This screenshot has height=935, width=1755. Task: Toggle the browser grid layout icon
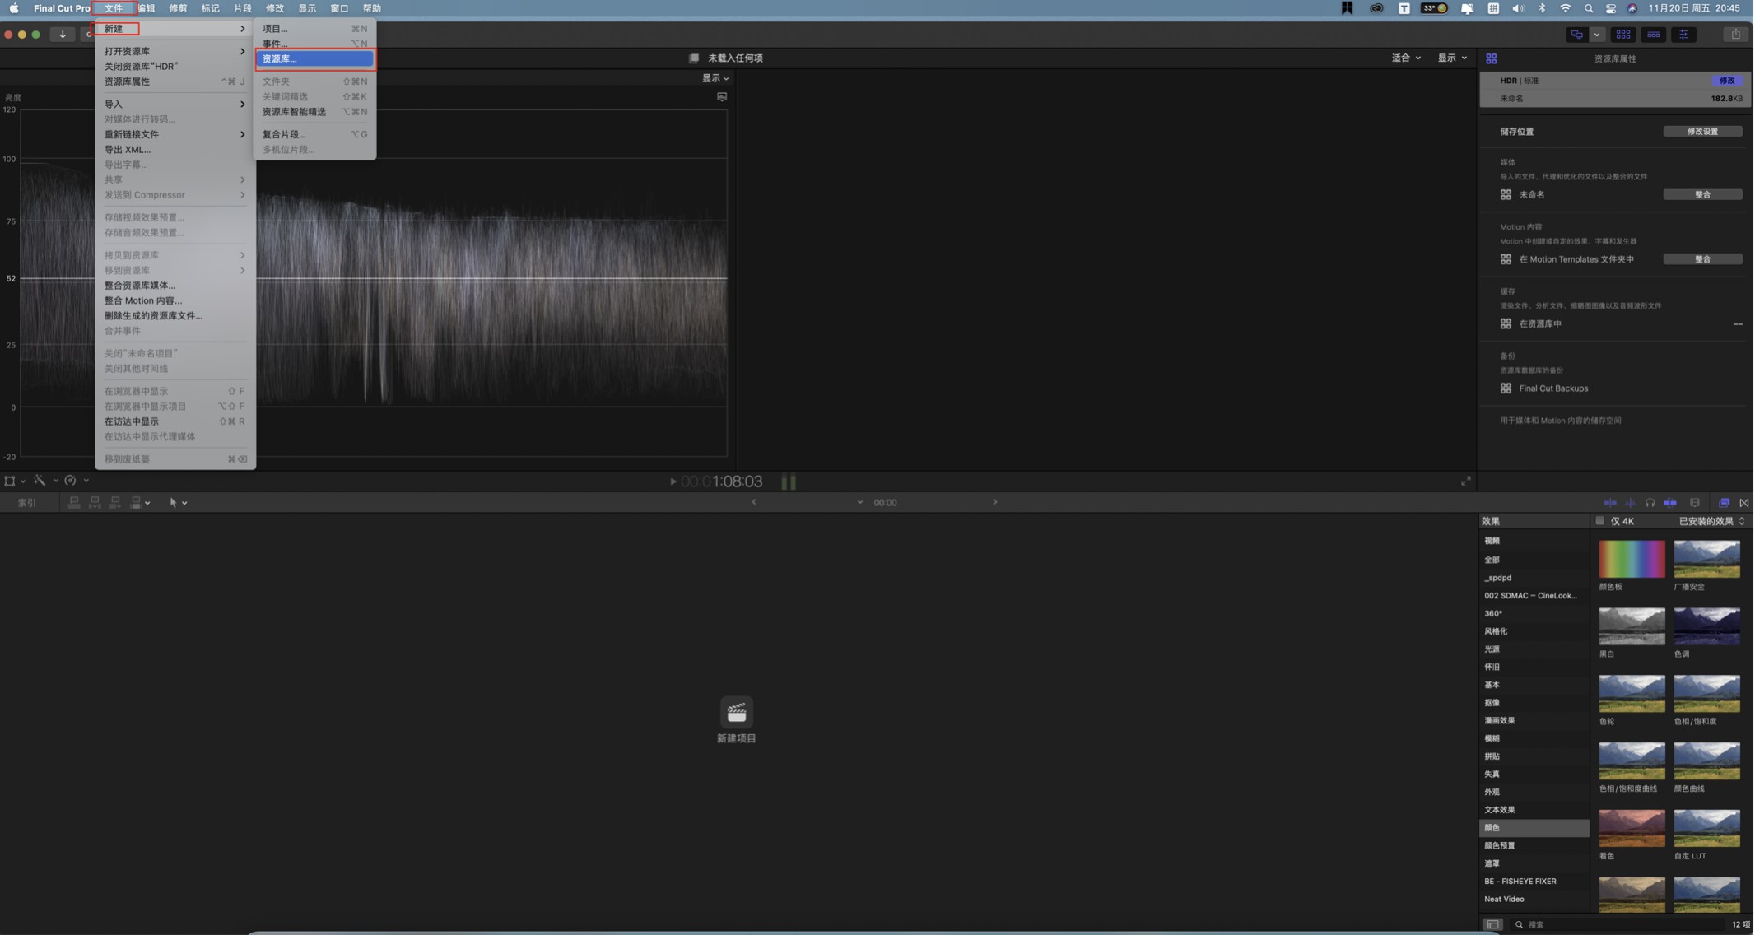click(1623, 35)
